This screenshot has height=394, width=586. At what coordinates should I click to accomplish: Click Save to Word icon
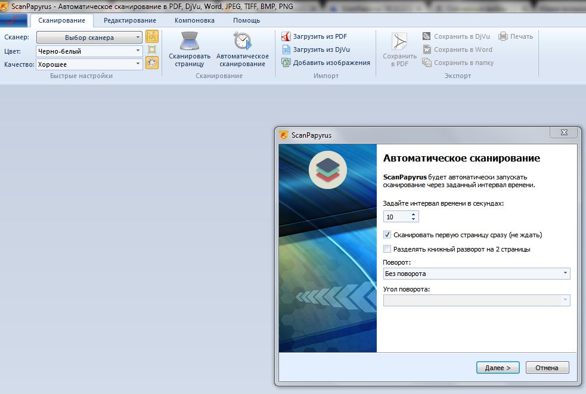[x=426, y=49]
